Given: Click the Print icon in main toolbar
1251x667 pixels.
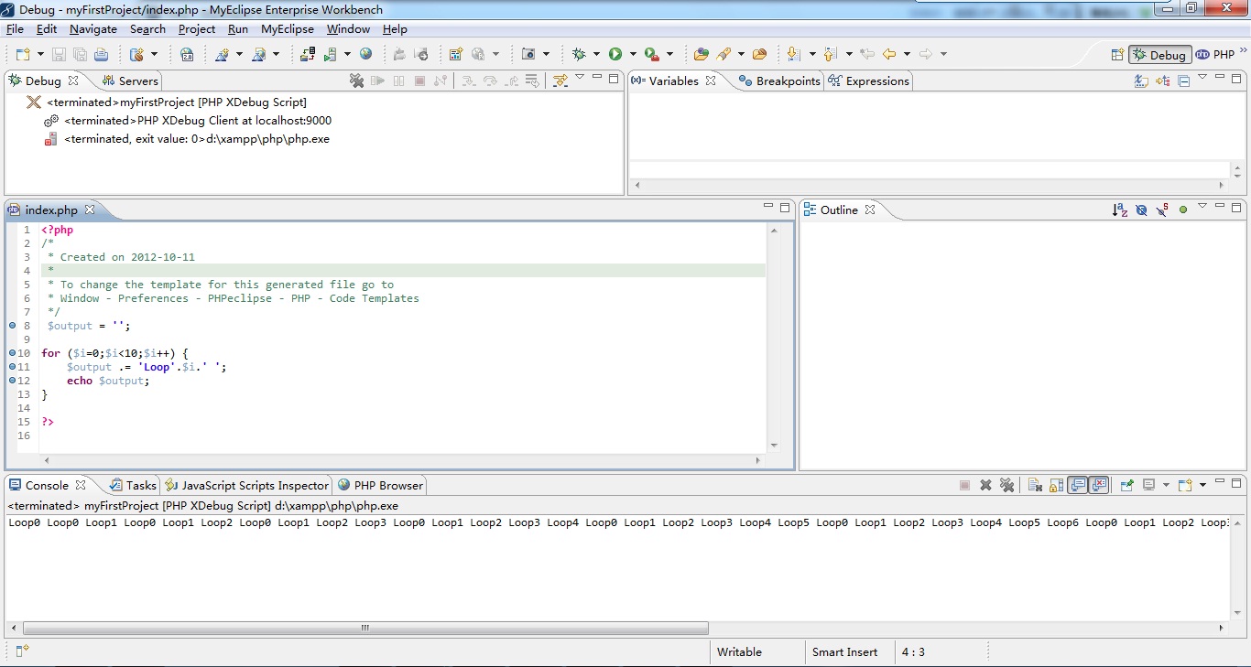Looking at the screenshot, I should [101, 55].
